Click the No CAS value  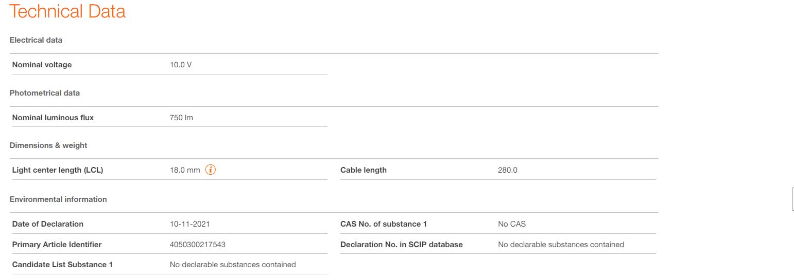tap(512, 224)
